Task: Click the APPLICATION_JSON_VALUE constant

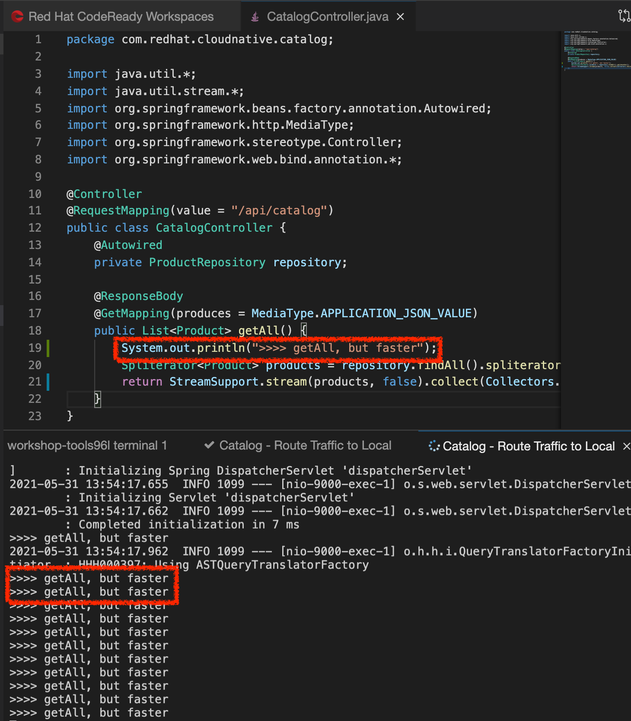Action: tap(396, 313)
